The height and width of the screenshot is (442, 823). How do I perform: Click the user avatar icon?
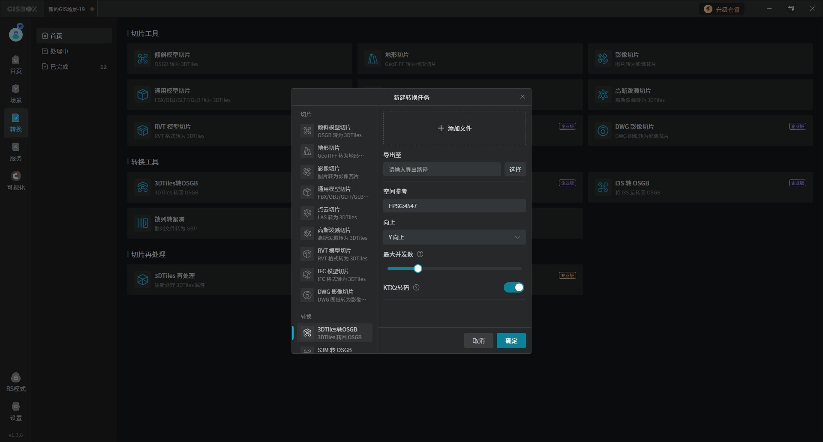tap(16, 33)
